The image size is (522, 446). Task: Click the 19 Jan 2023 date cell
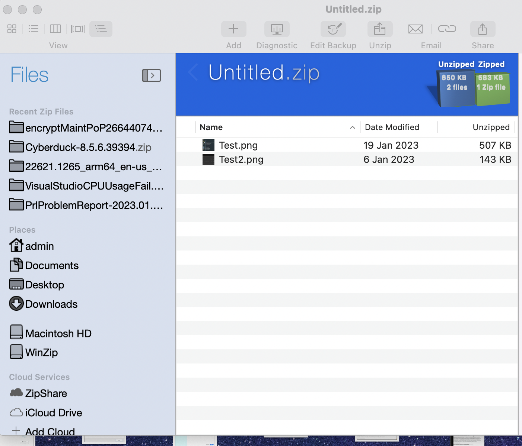391,145
